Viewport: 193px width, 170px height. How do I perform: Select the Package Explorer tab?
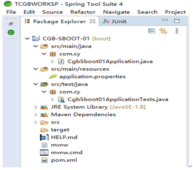point(60,22)
